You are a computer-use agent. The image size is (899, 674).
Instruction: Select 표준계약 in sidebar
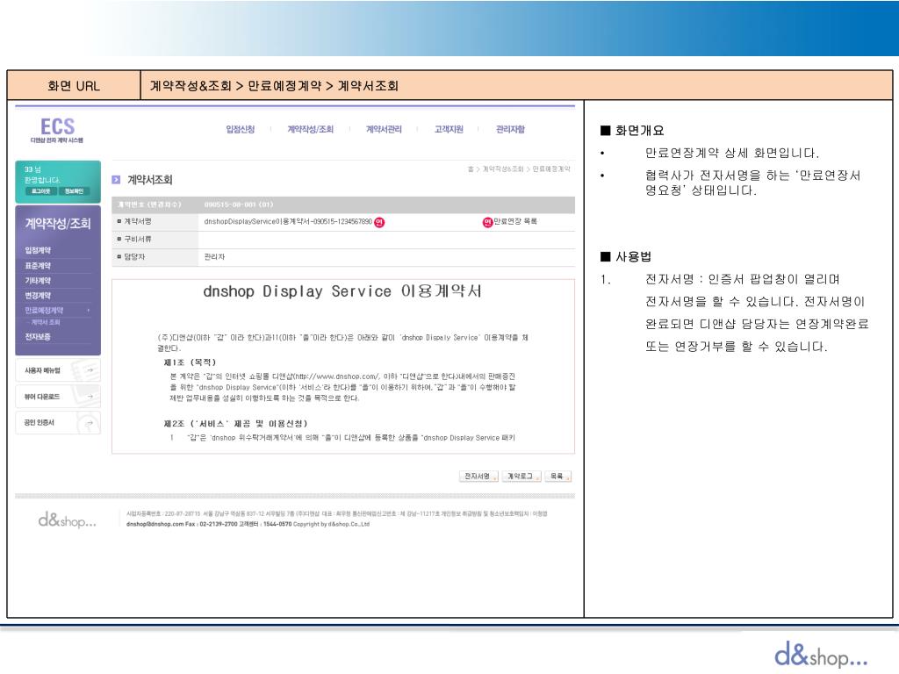(38, 266)
